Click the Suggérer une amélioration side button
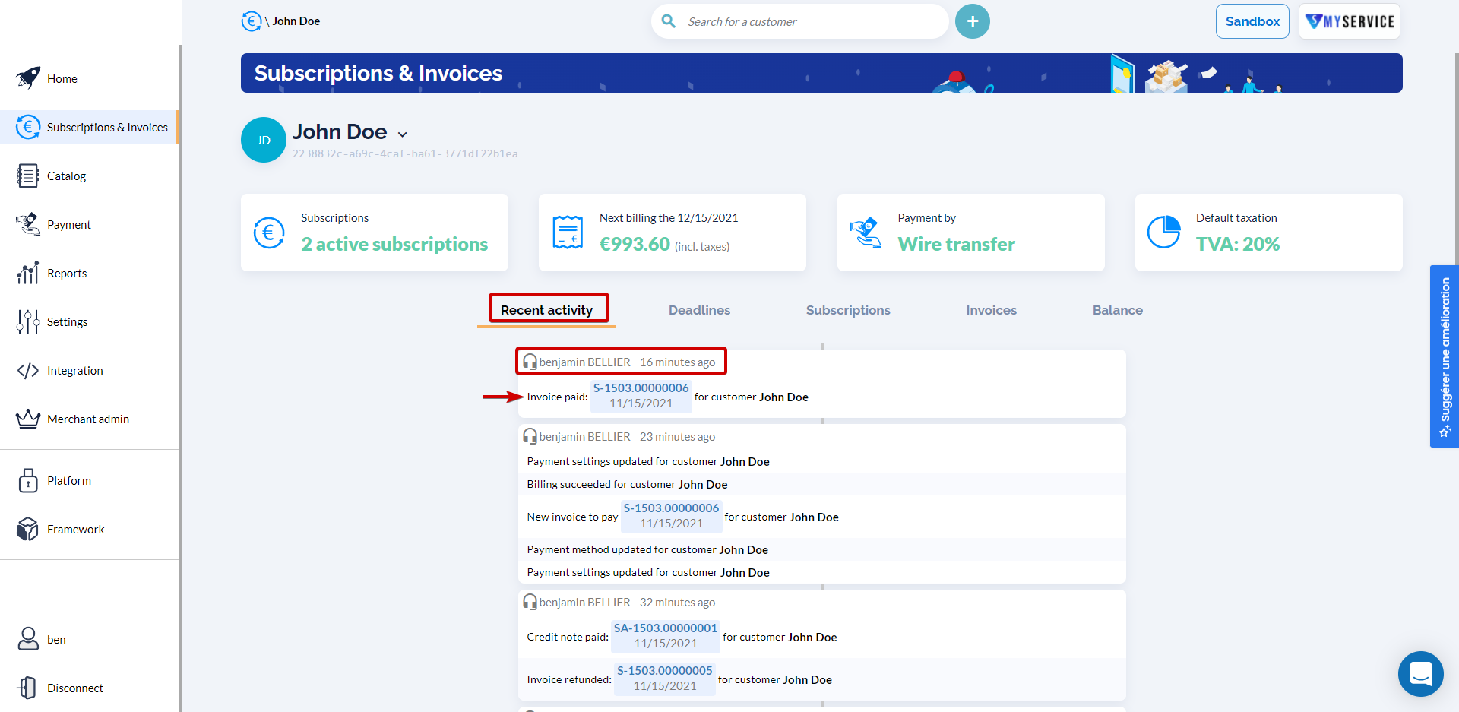The height and width of the screenshot is (712, 1459). (x=1445, y=356)
